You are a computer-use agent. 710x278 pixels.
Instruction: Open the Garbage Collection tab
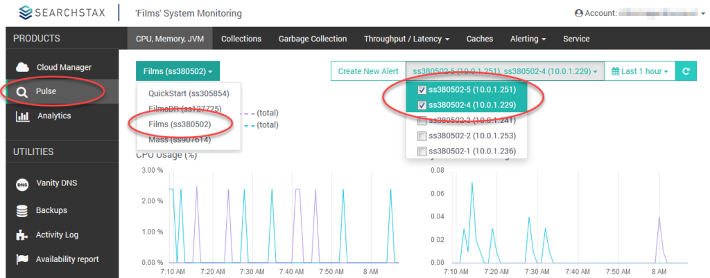(313, 39)
